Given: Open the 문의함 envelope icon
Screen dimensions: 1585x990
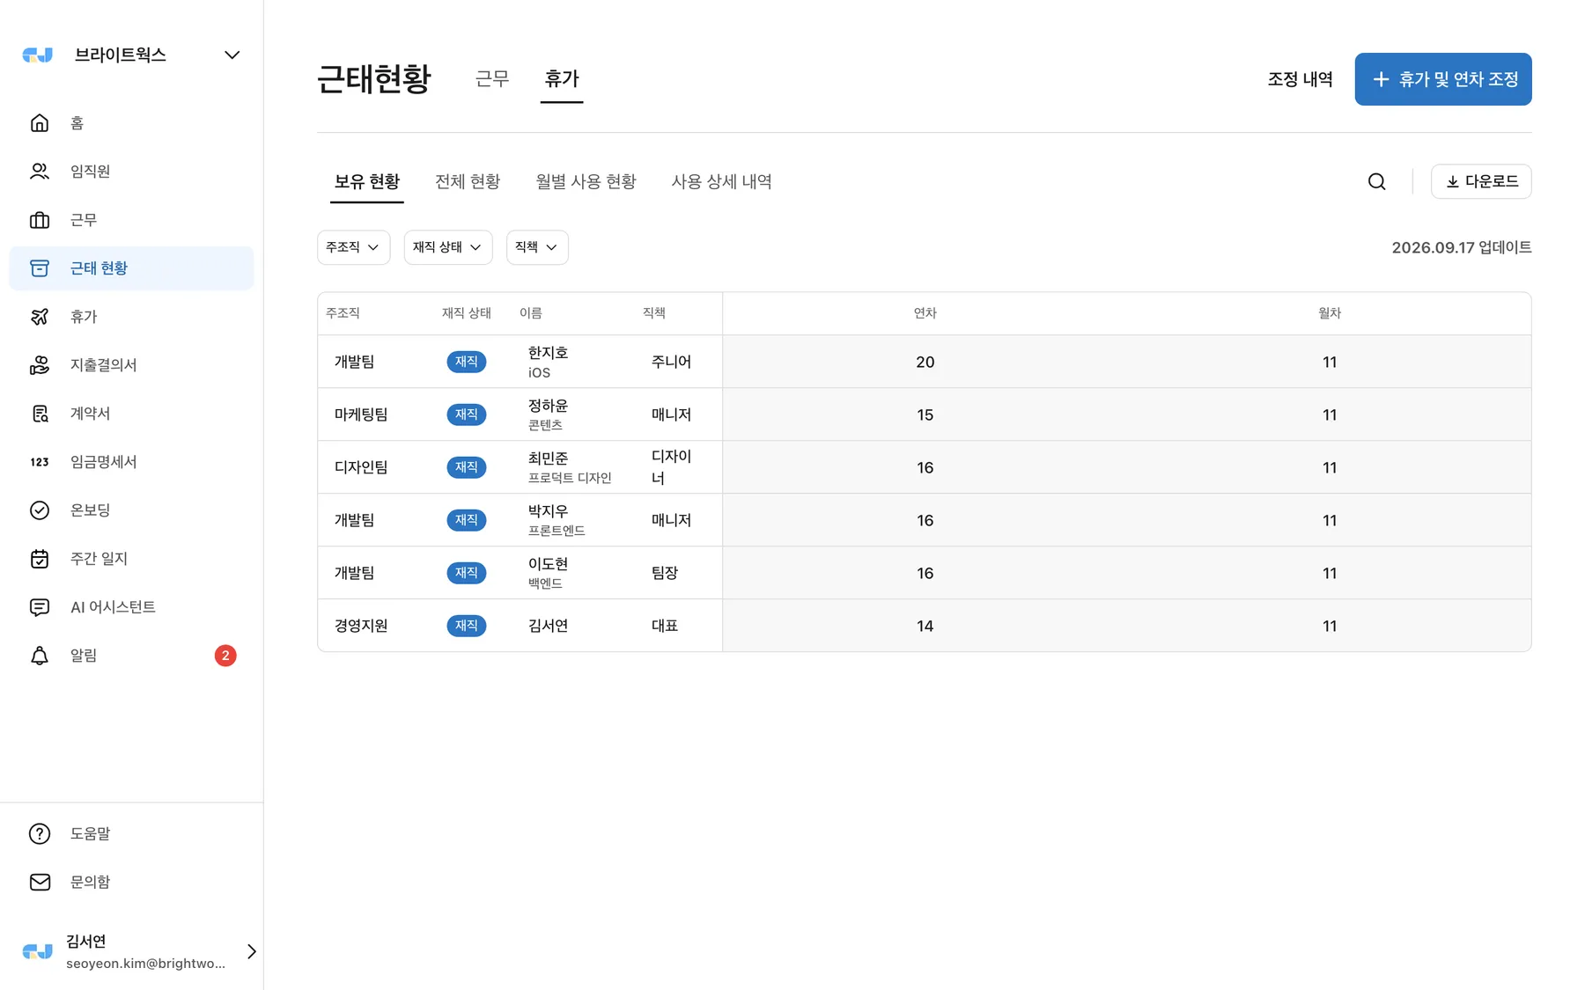Looking at the screenshot, I should tap(40, 882).
